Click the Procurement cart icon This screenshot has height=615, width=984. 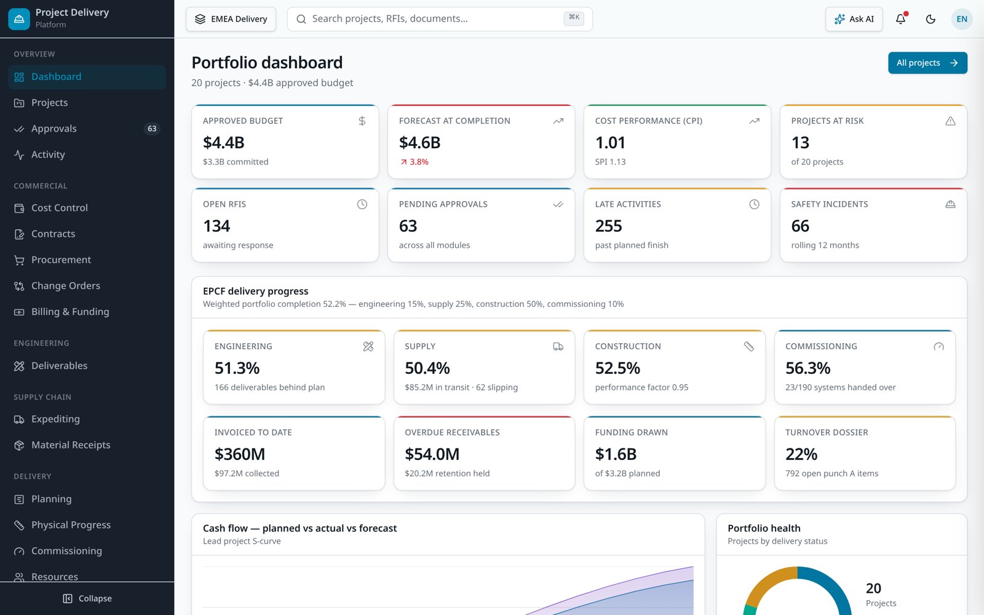point(19,260)
